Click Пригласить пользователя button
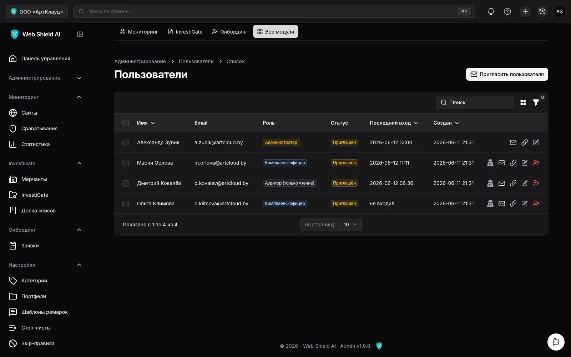571x357 pixels. coord(507,74)
